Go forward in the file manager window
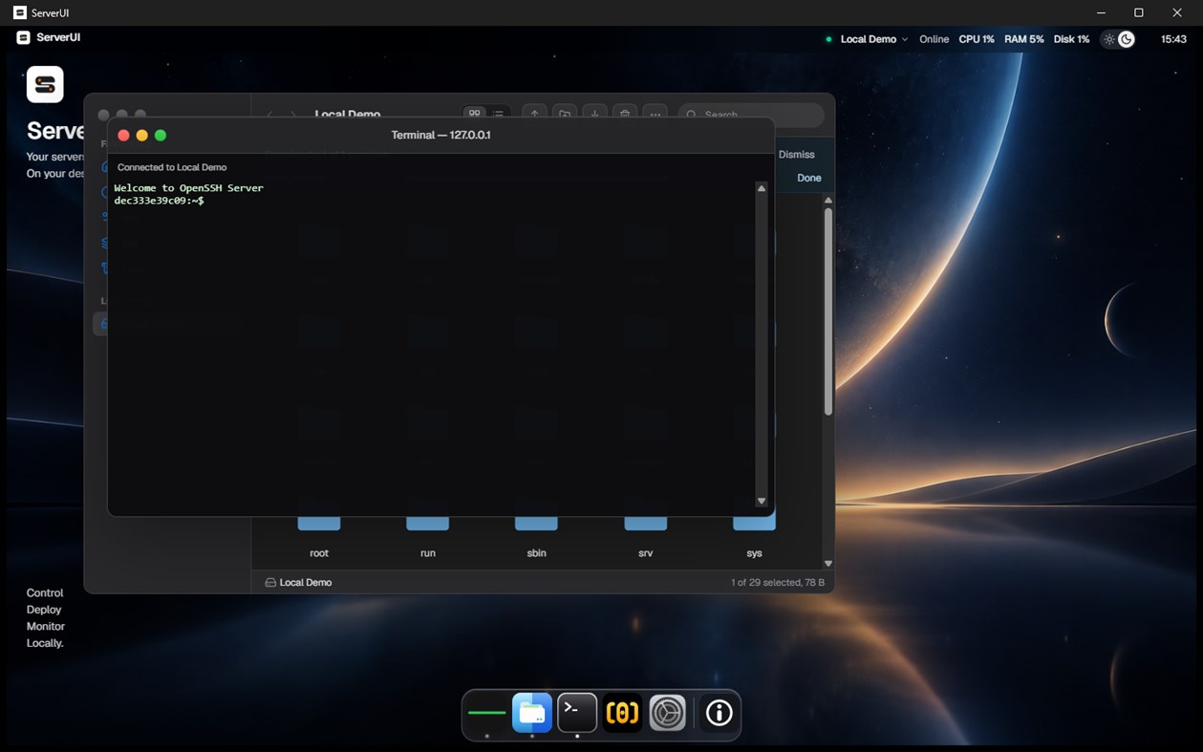1203x752 pixels. 293,115
